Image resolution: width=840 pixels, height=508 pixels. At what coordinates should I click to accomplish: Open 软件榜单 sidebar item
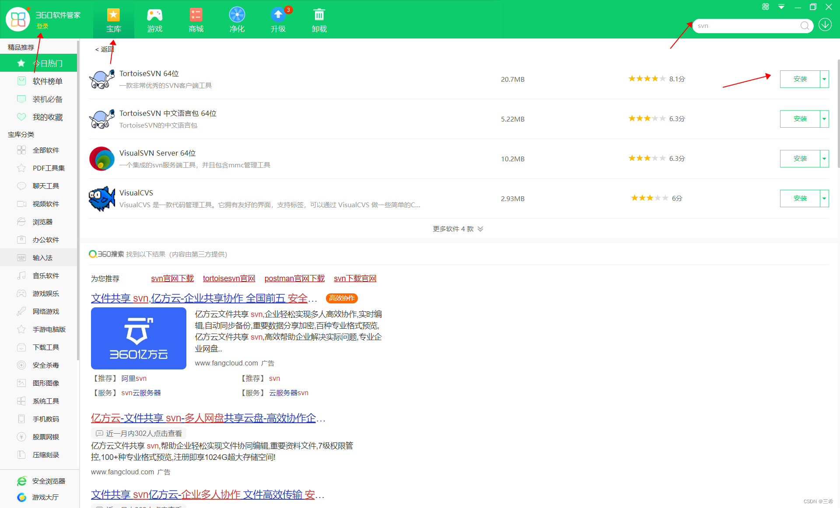click(38, 81)
